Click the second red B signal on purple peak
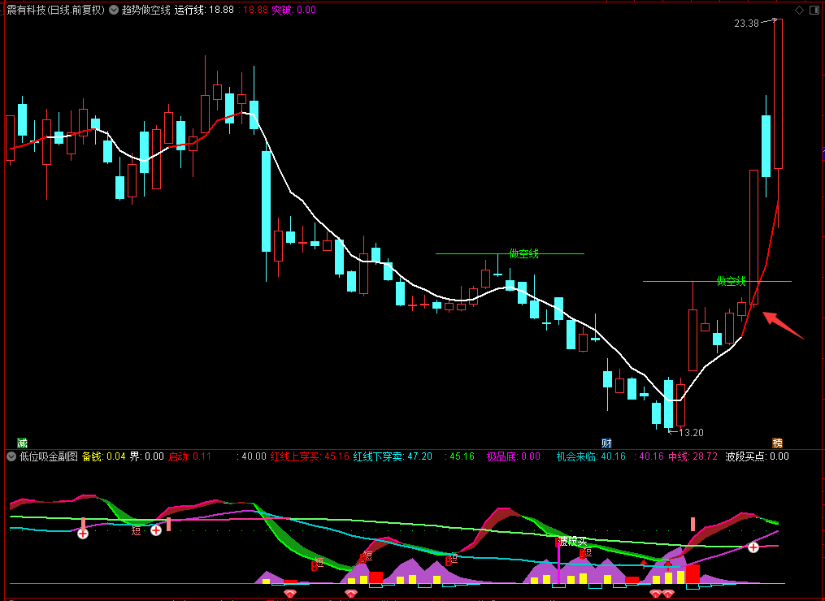Screen dimensions: 825x601 tap(363, 559)
